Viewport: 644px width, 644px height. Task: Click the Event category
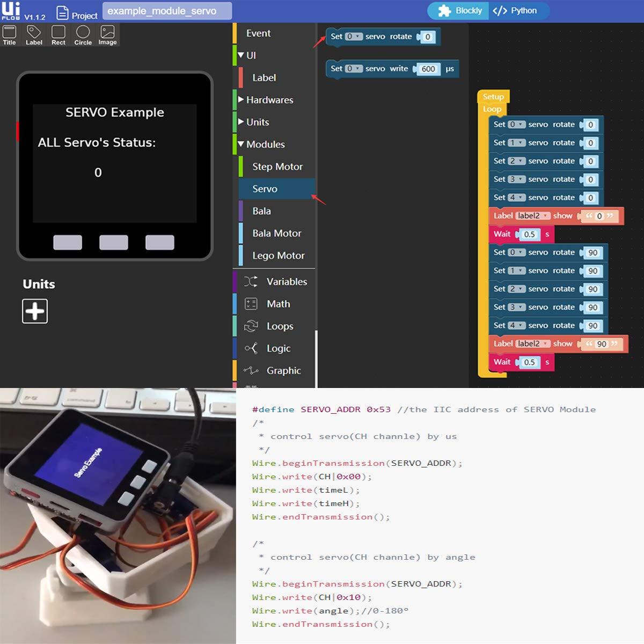tap(258, 33)
